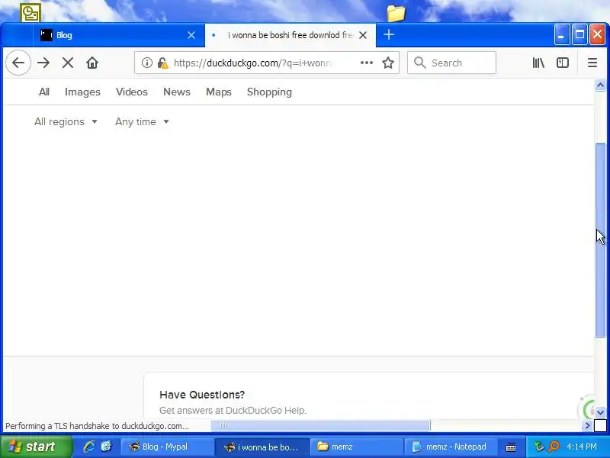The image size is (610, 458).
Task: Click Get answers at DuckDuckGo Help text
Action: pos(233,410)
